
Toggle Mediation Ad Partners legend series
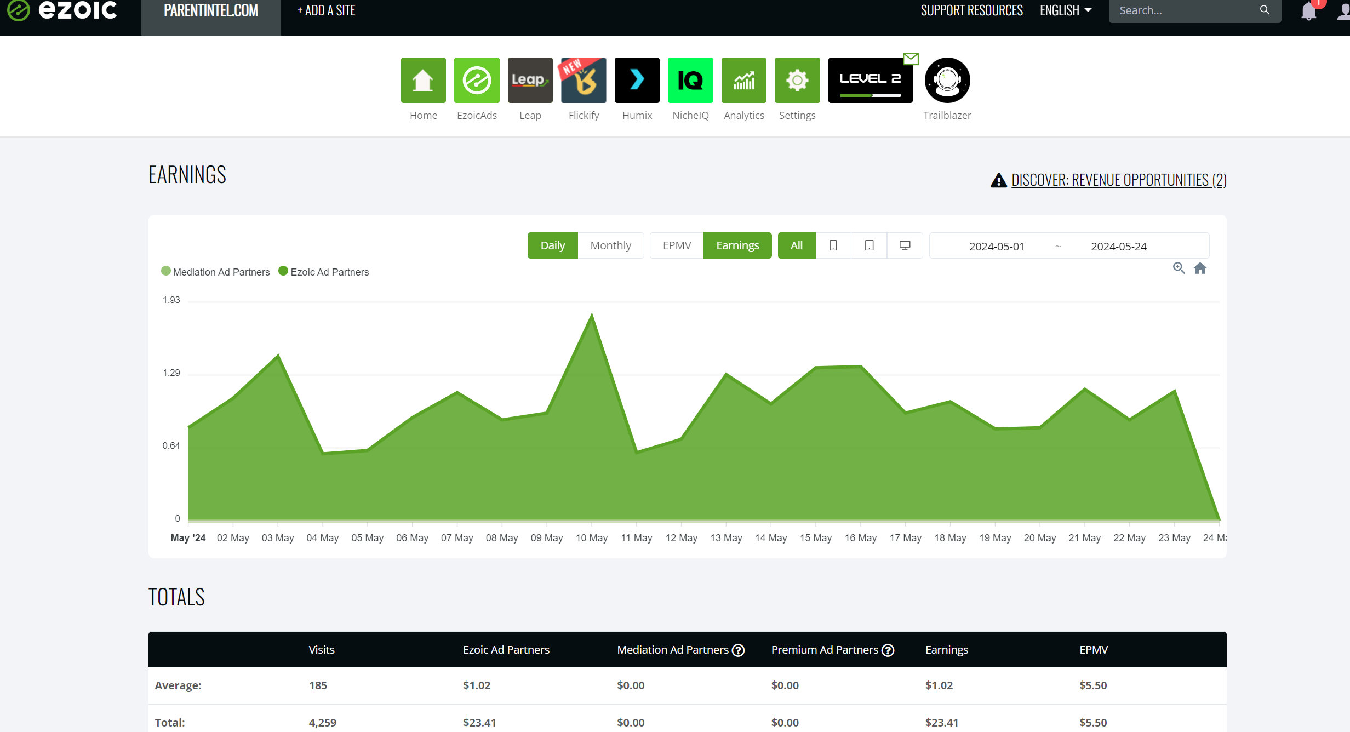click(x=215, y=272)
